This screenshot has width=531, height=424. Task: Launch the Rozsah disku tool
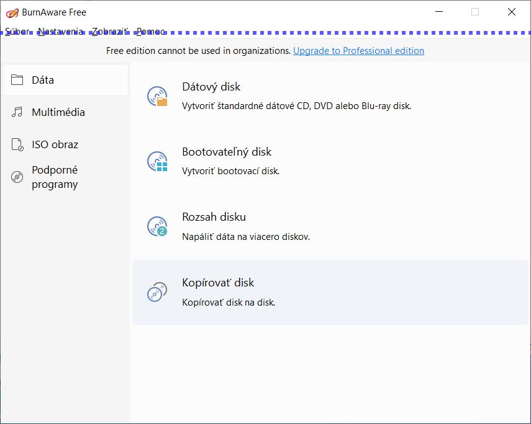pos(330,226)
